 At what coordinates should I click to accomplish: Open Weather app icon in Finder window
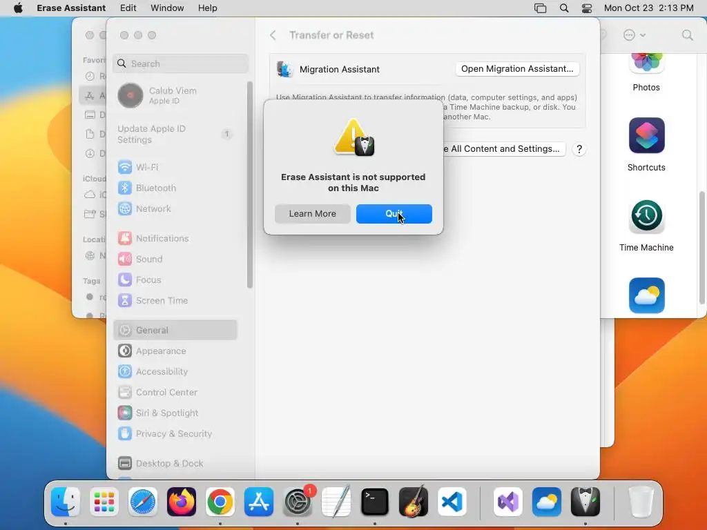point(646,295)
